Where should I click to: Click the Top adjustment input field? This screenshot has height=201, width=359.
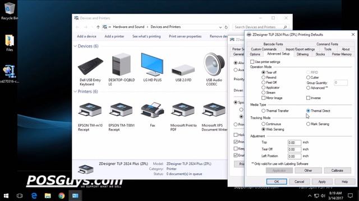pyautogui.click(x=294, y=143)
